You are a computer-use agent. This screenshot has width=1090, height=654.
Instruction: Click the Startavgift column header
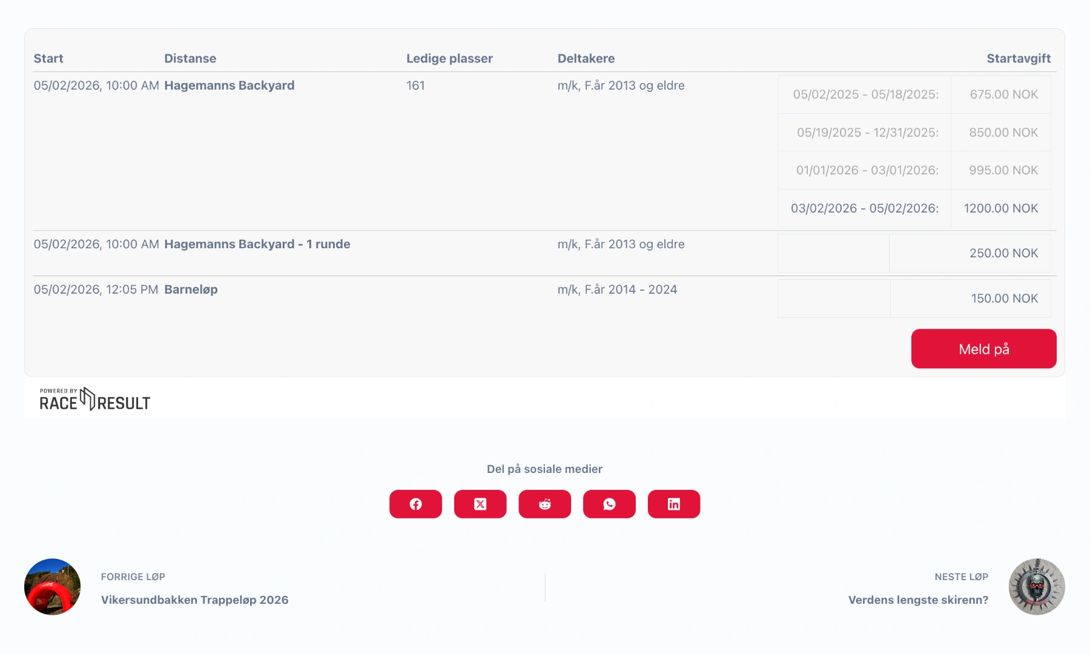coord(1019,58)
